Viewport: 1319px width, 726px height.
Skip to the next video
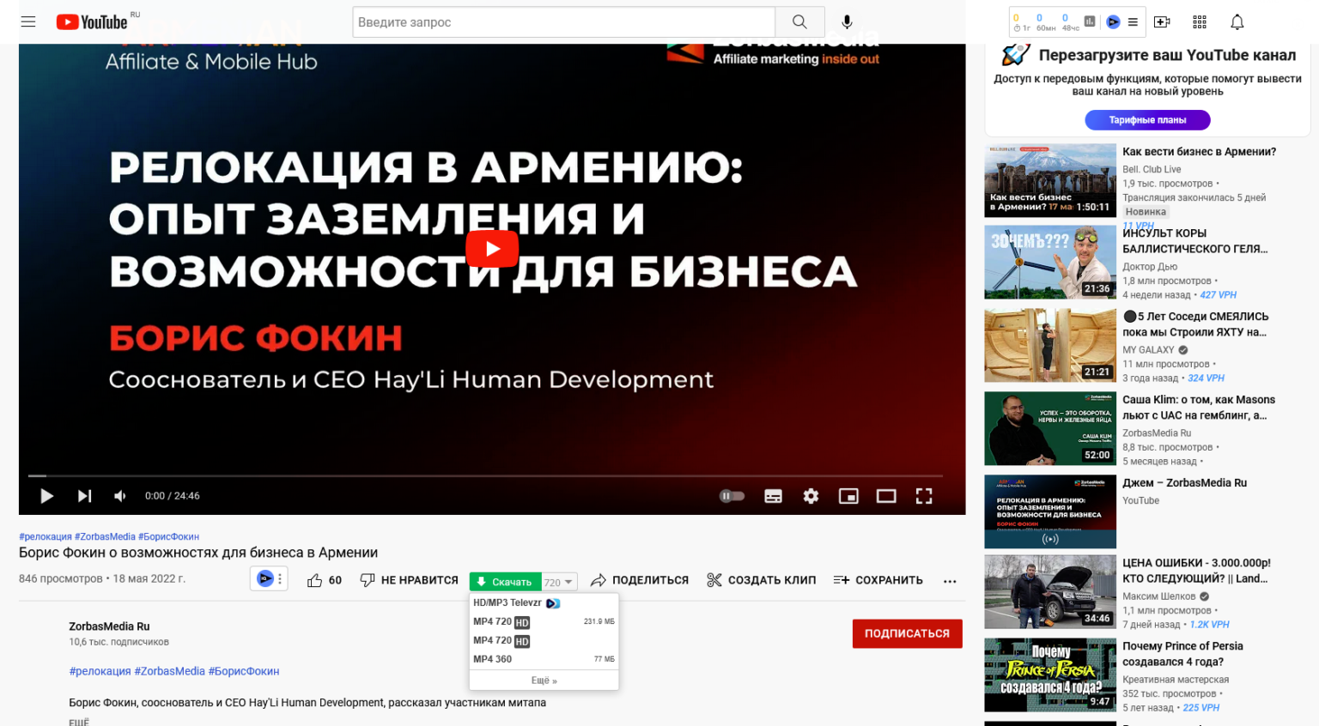(x=84, y=496)
